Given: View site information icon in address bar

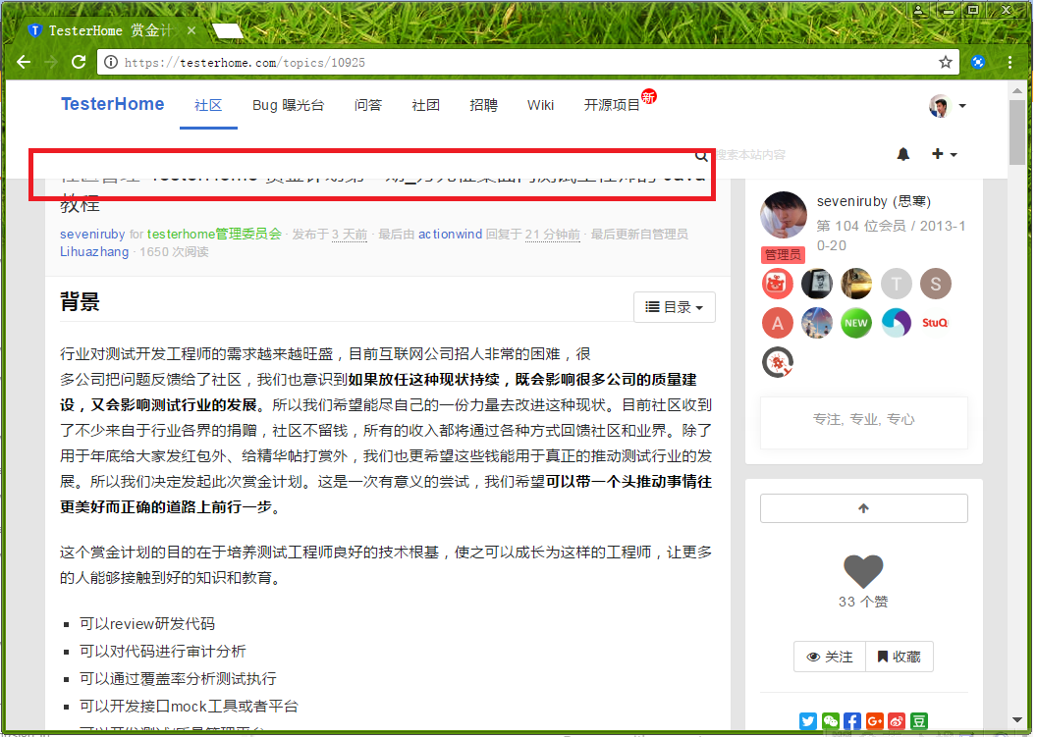Looking at the screenshot, I should coord(111,62).
